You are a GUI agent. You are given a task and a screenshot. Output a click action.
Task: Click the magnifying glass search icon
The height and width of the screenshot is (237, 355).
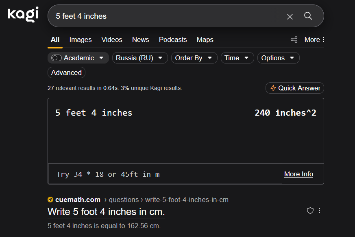[x=308, y=16]
